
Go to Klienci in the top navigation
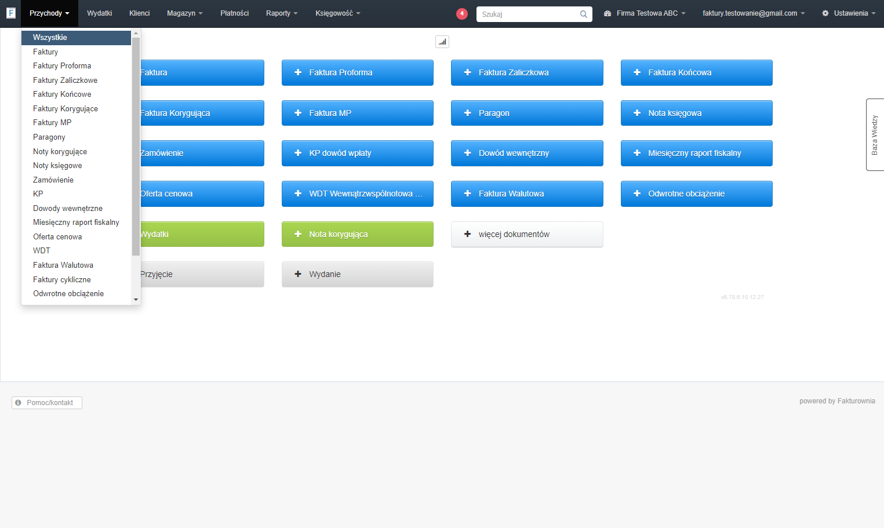click(x=139, y=13)
